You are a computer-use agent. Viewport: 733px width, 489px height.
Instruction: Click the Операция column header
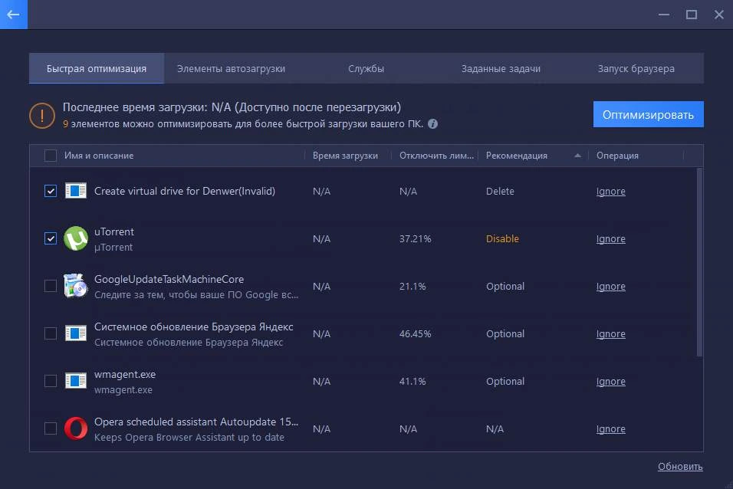[x=617, y=156]
